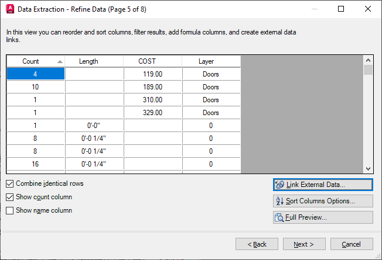This screenshot has height=260, width=382.
Task: Click the vertical scrollbar thumb in table
Action: [x=368, y=70]
